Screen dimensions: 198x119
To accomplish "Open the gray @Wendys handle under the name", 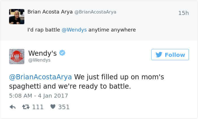I will pos(39,60).
